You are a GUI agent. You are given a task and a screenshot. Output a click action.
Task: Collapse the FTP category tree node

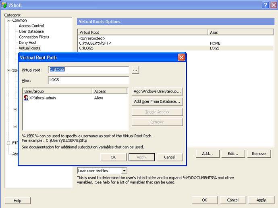[8, 143]
